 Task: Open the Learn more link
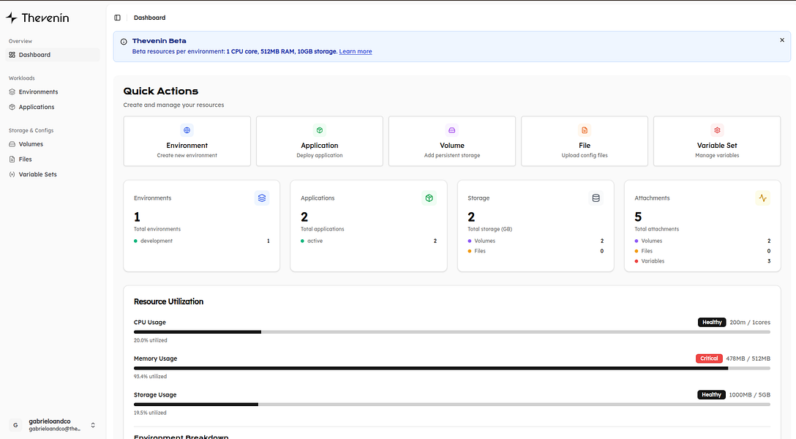tap(356, 51)
